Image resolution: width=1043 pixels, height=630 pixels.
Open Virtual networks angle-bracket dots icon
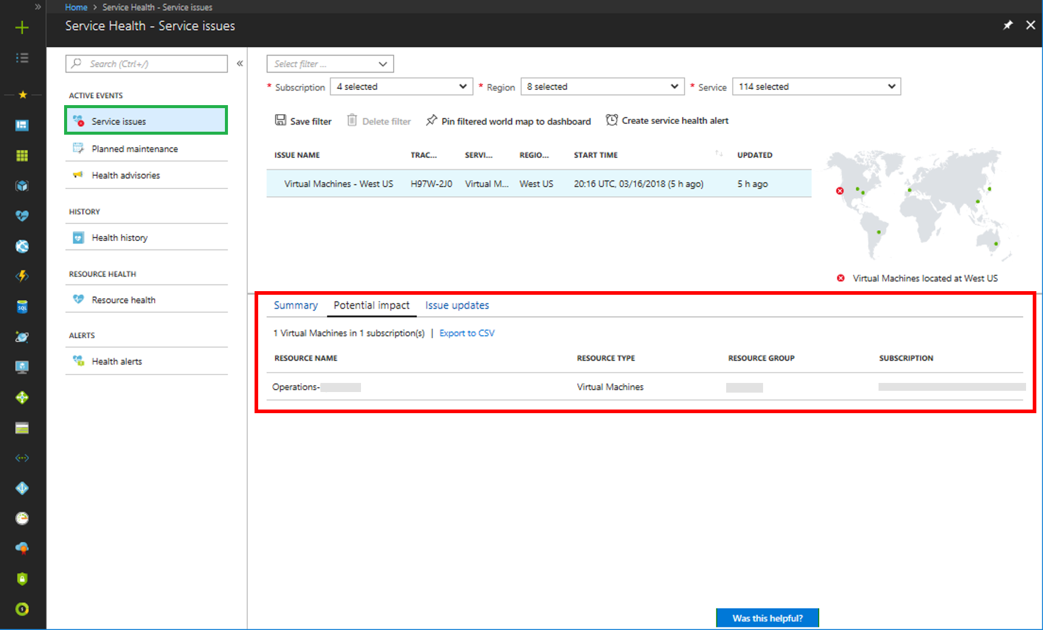pyautogui.click(x=22, y=458)
